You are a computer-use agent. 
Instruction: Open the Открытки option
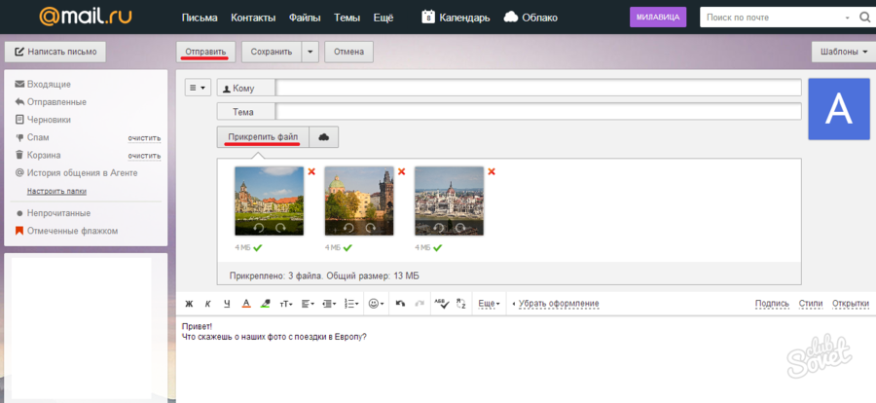(x=851, y=304)
